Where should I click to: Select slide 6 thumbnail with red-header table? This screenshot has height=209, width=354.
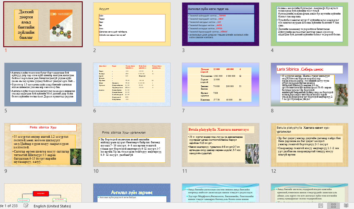point(131,84)
